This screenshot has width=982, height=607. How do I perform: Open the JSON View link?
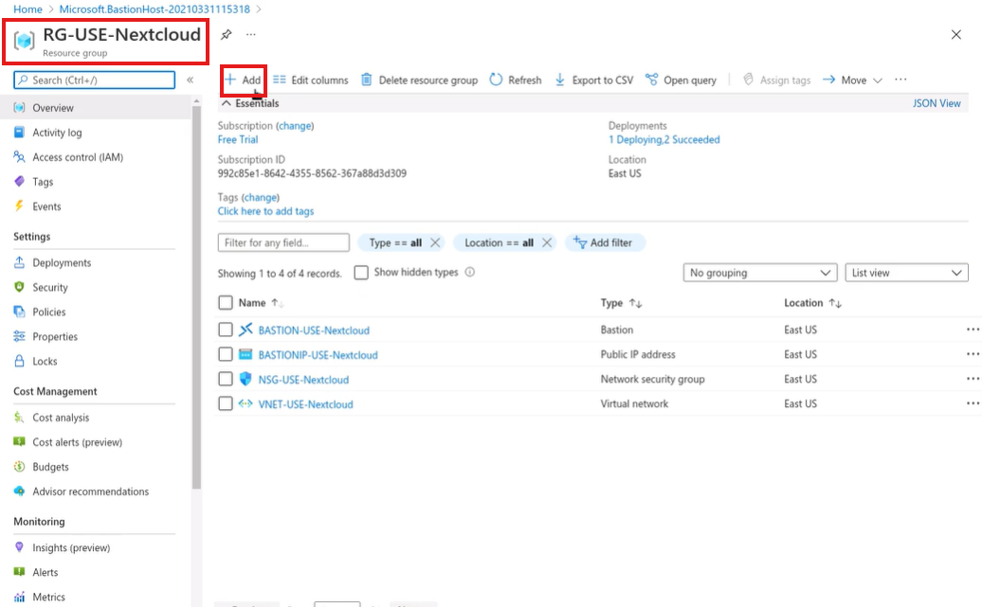point(937,103)
